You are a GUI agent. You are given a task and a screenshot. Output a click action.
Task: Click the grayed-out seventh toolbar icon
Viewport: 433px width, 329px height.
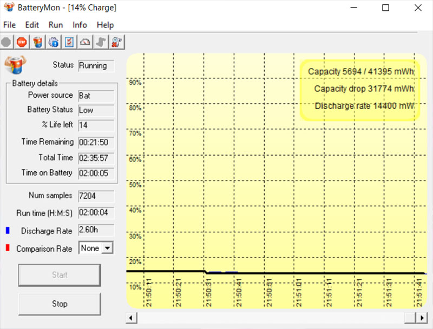101,42
